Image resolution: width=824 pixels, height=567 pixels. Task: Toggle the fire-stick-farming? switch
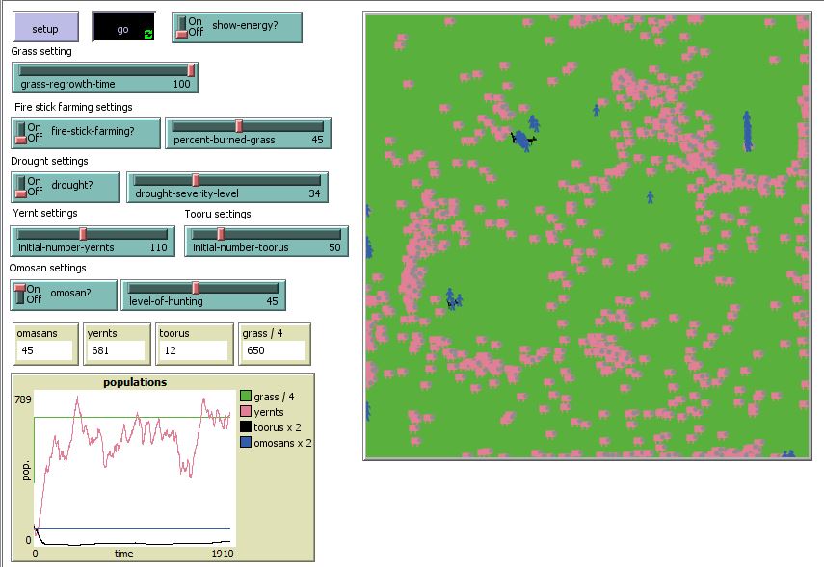point(86,134)
